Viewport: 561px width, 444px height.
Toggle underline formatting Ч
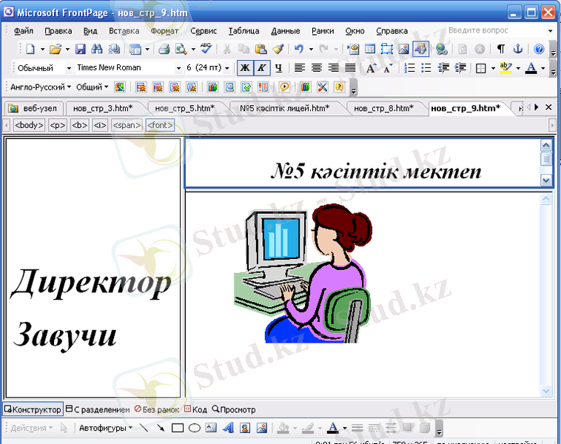click(x=279, y=68)
